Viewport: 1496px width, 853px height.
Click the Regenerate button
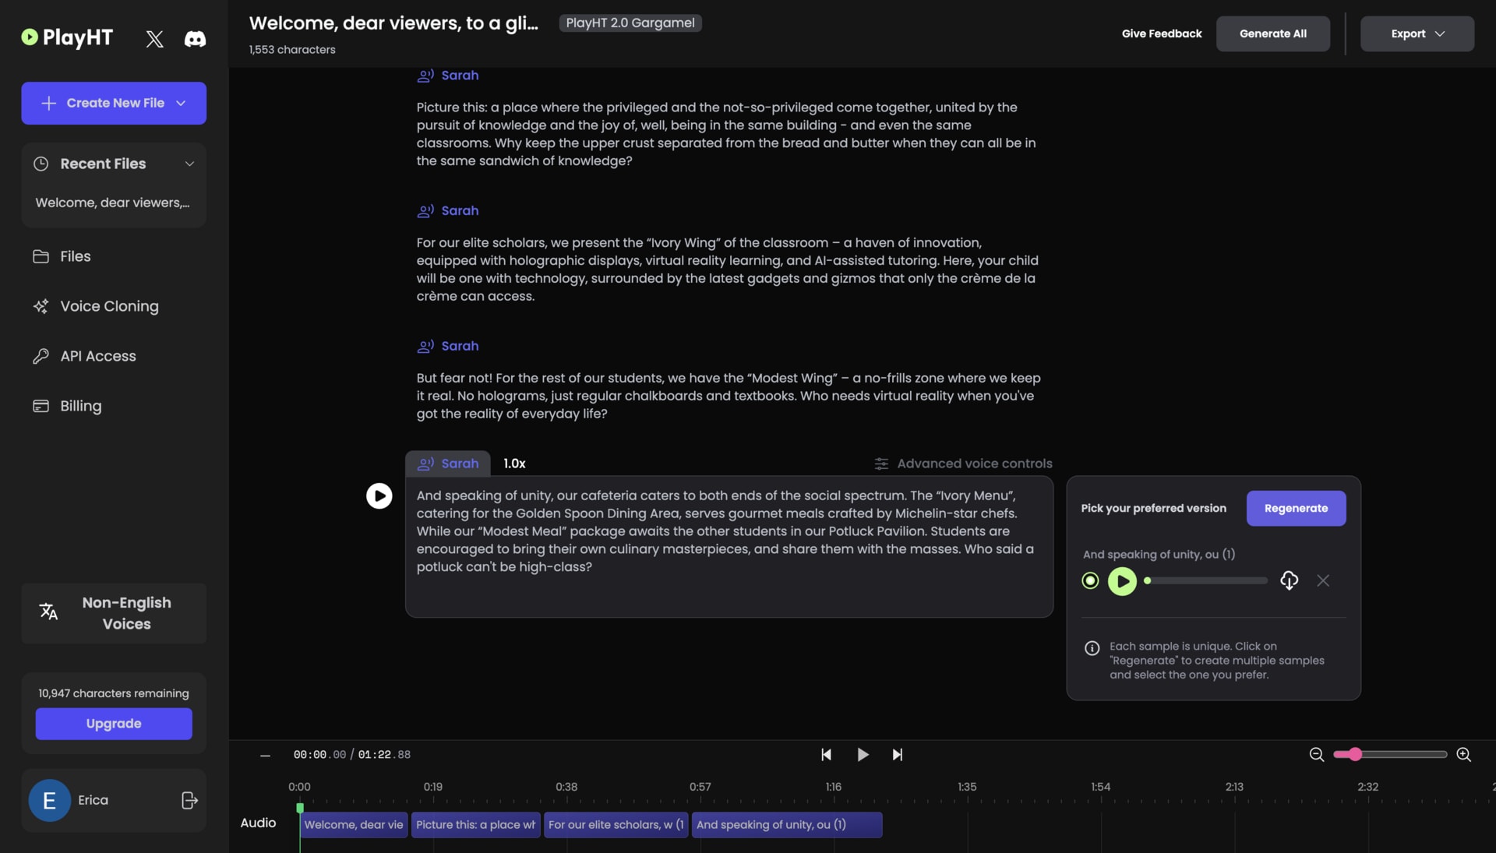(1295, 508)
